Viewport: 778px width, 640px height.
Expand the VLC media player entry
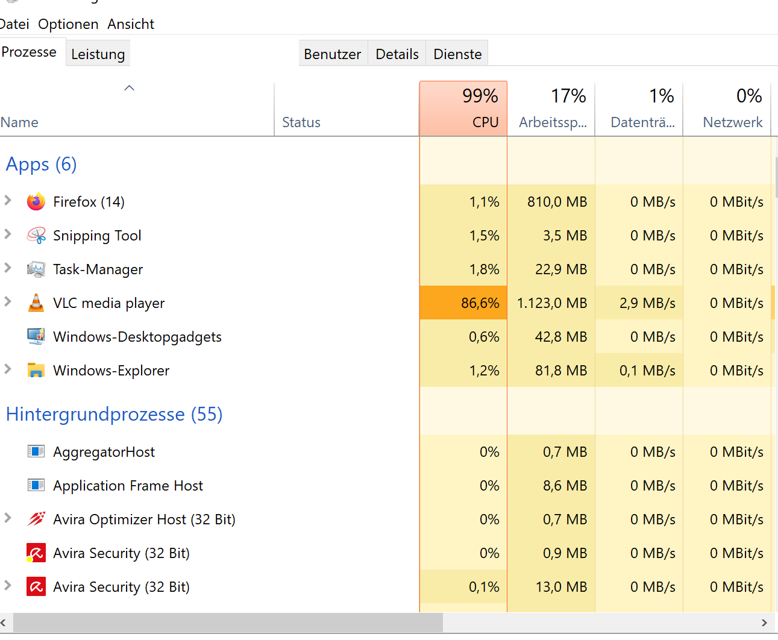[x=8, y=301]
